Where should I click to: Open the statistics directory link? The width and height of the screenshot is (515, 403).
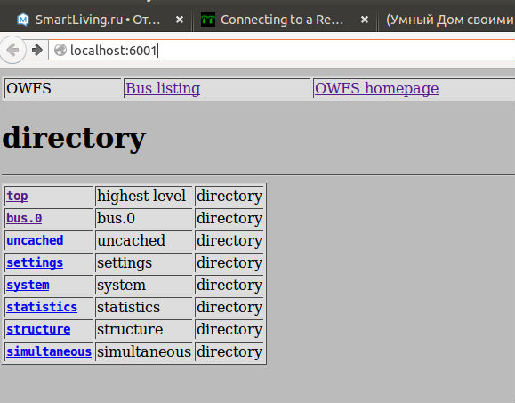(42, 307)
